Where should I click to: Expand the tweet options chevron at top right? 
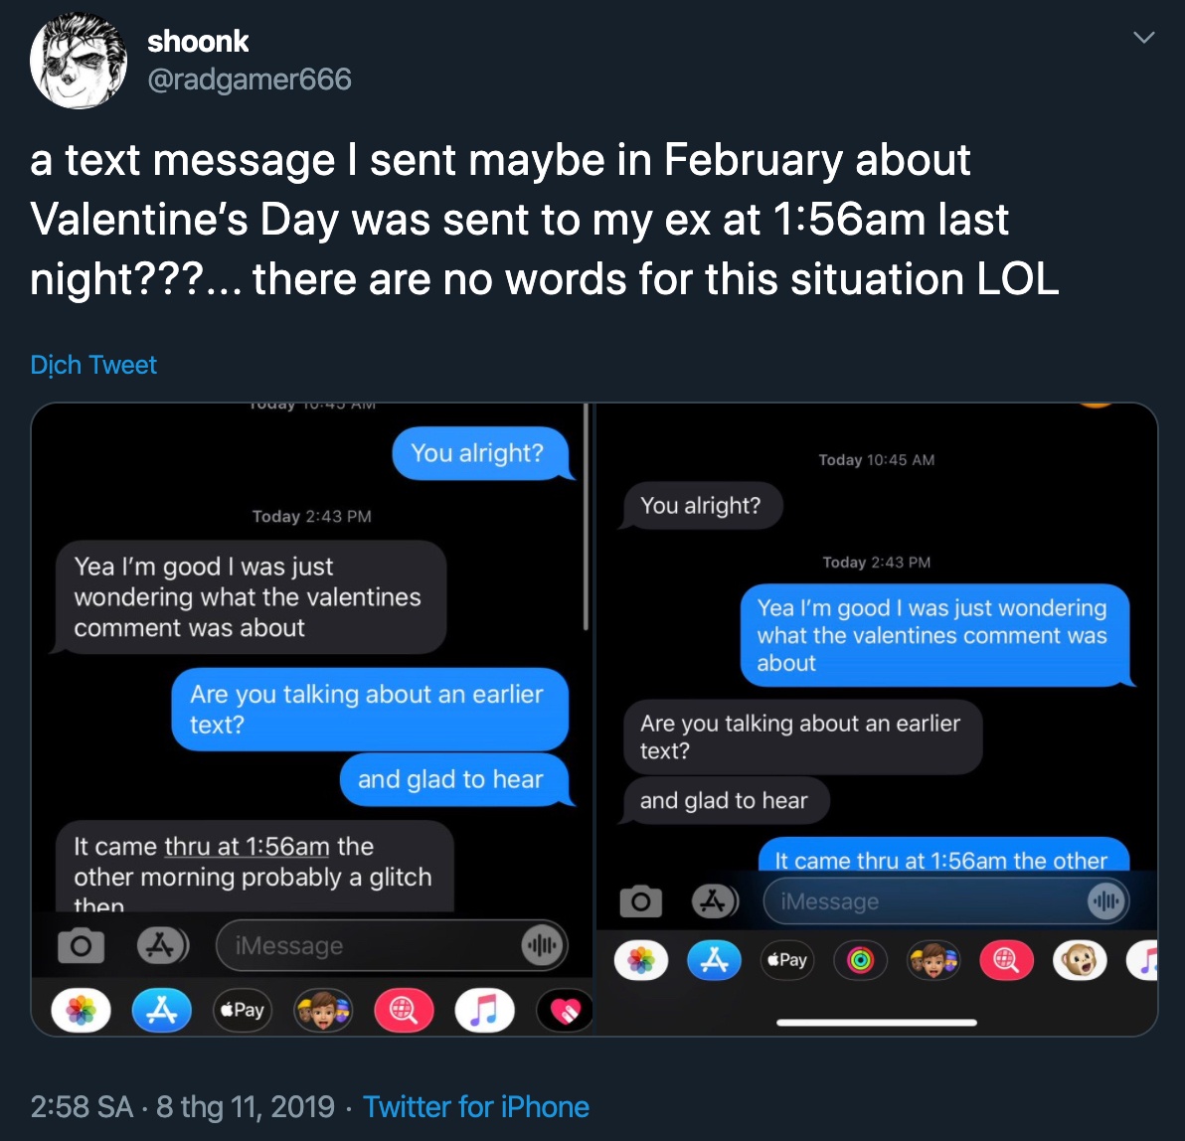point(1143,36)
